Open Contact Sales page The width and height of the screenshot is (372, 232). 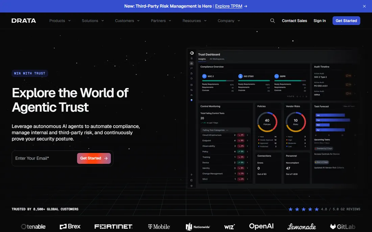click(x=294, y=21)
